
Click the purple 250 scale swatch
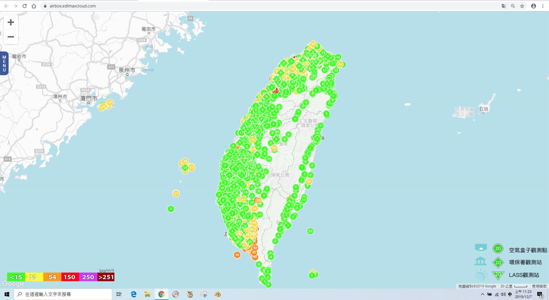88,277
